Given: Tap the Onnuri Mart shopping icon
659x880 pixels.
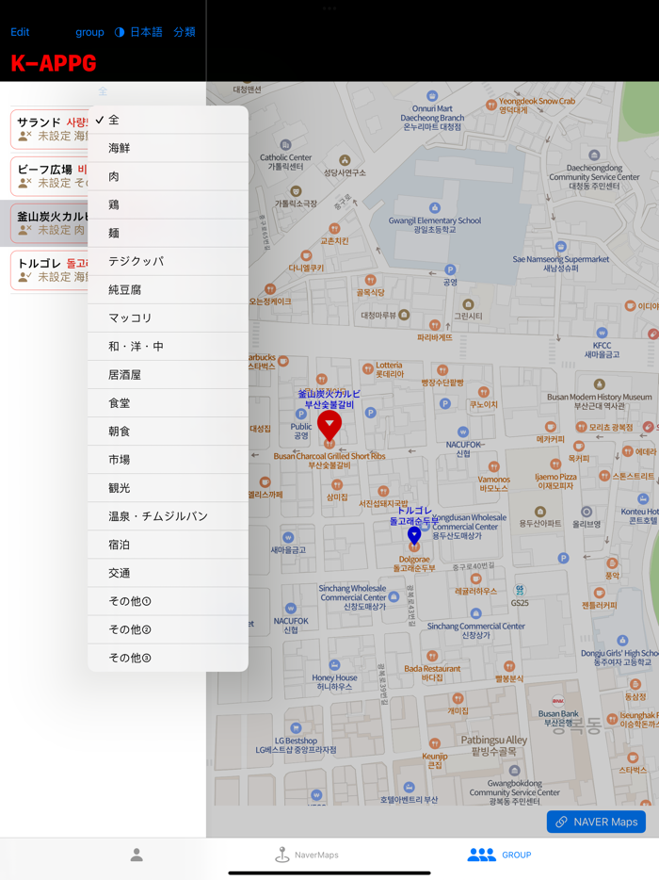Looking at the screenshot, I should tap(432, 96).
